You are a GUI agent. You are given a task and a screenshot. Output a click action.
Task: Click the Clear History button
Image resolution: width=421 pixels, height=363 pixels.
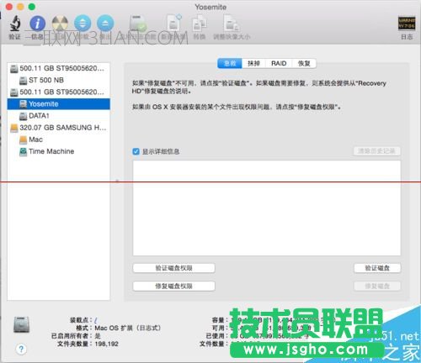point(376,151)
